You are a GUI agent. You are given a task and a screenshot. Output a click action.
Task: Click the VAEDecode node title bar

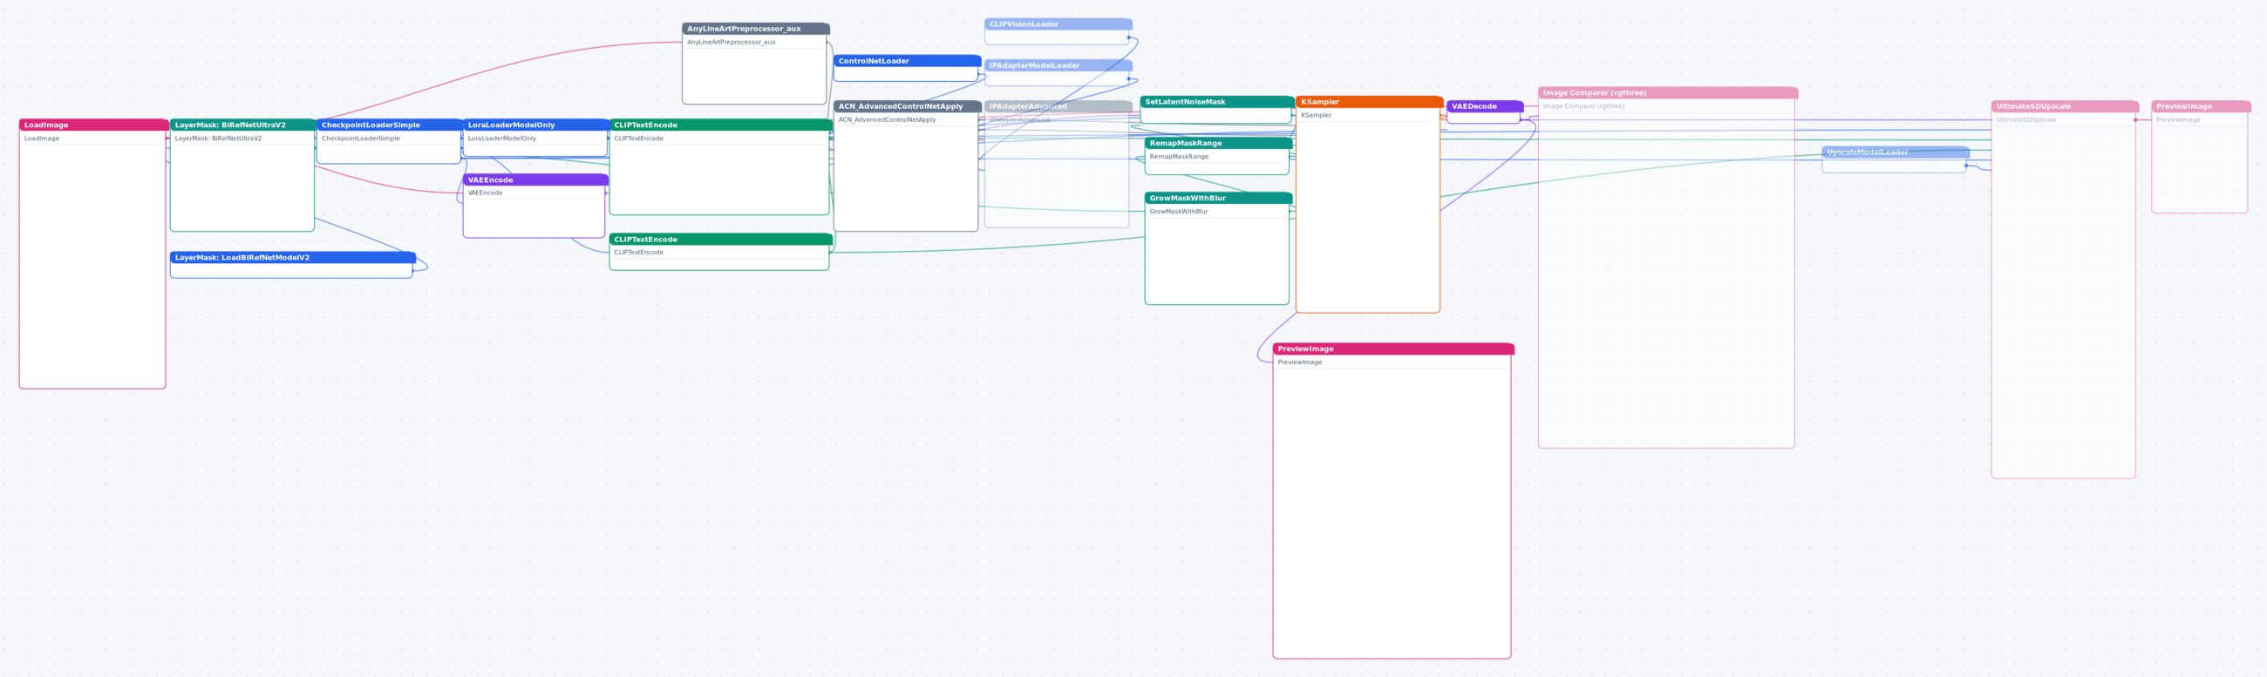tap(1485, 106)
